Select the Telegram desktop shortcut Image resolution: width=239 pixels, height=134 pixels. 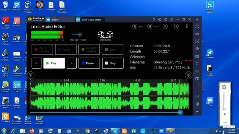(x=210, y=54)
